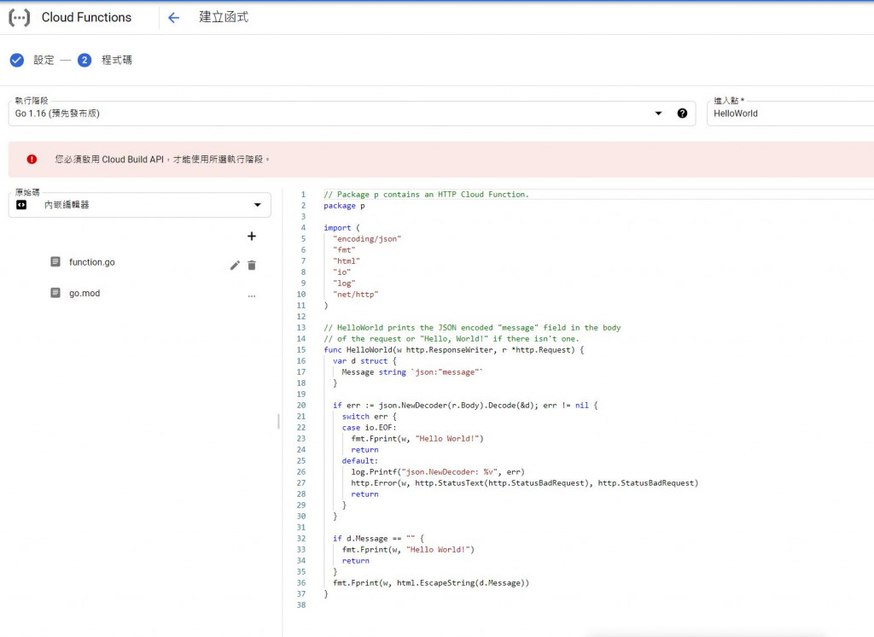The height and width of the screenshot is (637, 874).
Task: Go back using the left arrow
Action: (x=174, y=18)
